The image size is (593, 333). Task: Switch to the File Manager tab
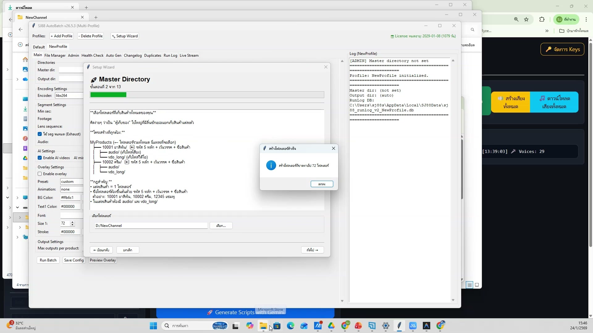(x=55, y=55)
